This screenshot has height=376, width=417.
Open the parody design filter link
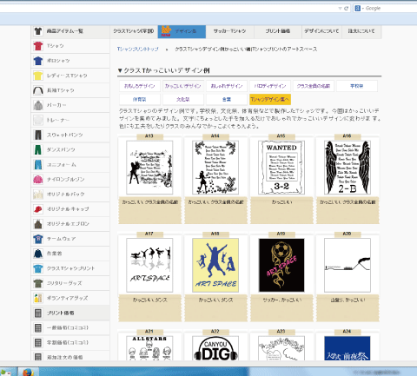[270, 86]
